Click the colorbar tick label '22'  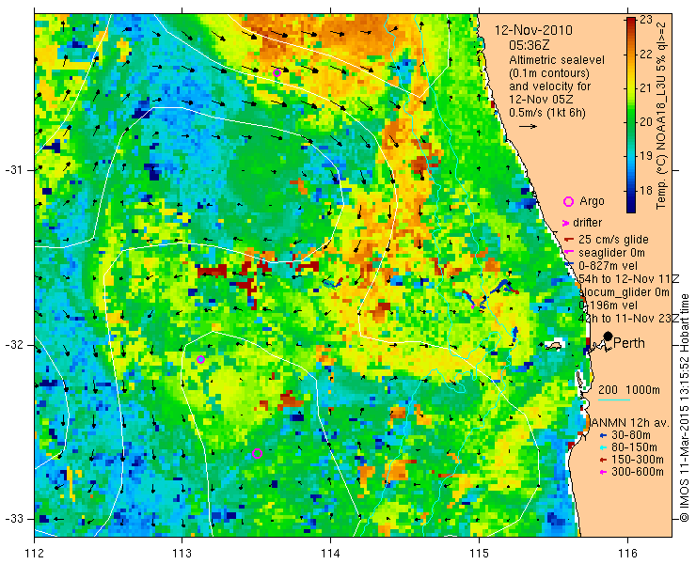point(646,55)
